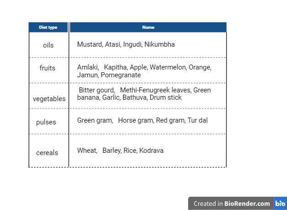
Task: Open the Created in BioRender.com link
Action: 232,204
